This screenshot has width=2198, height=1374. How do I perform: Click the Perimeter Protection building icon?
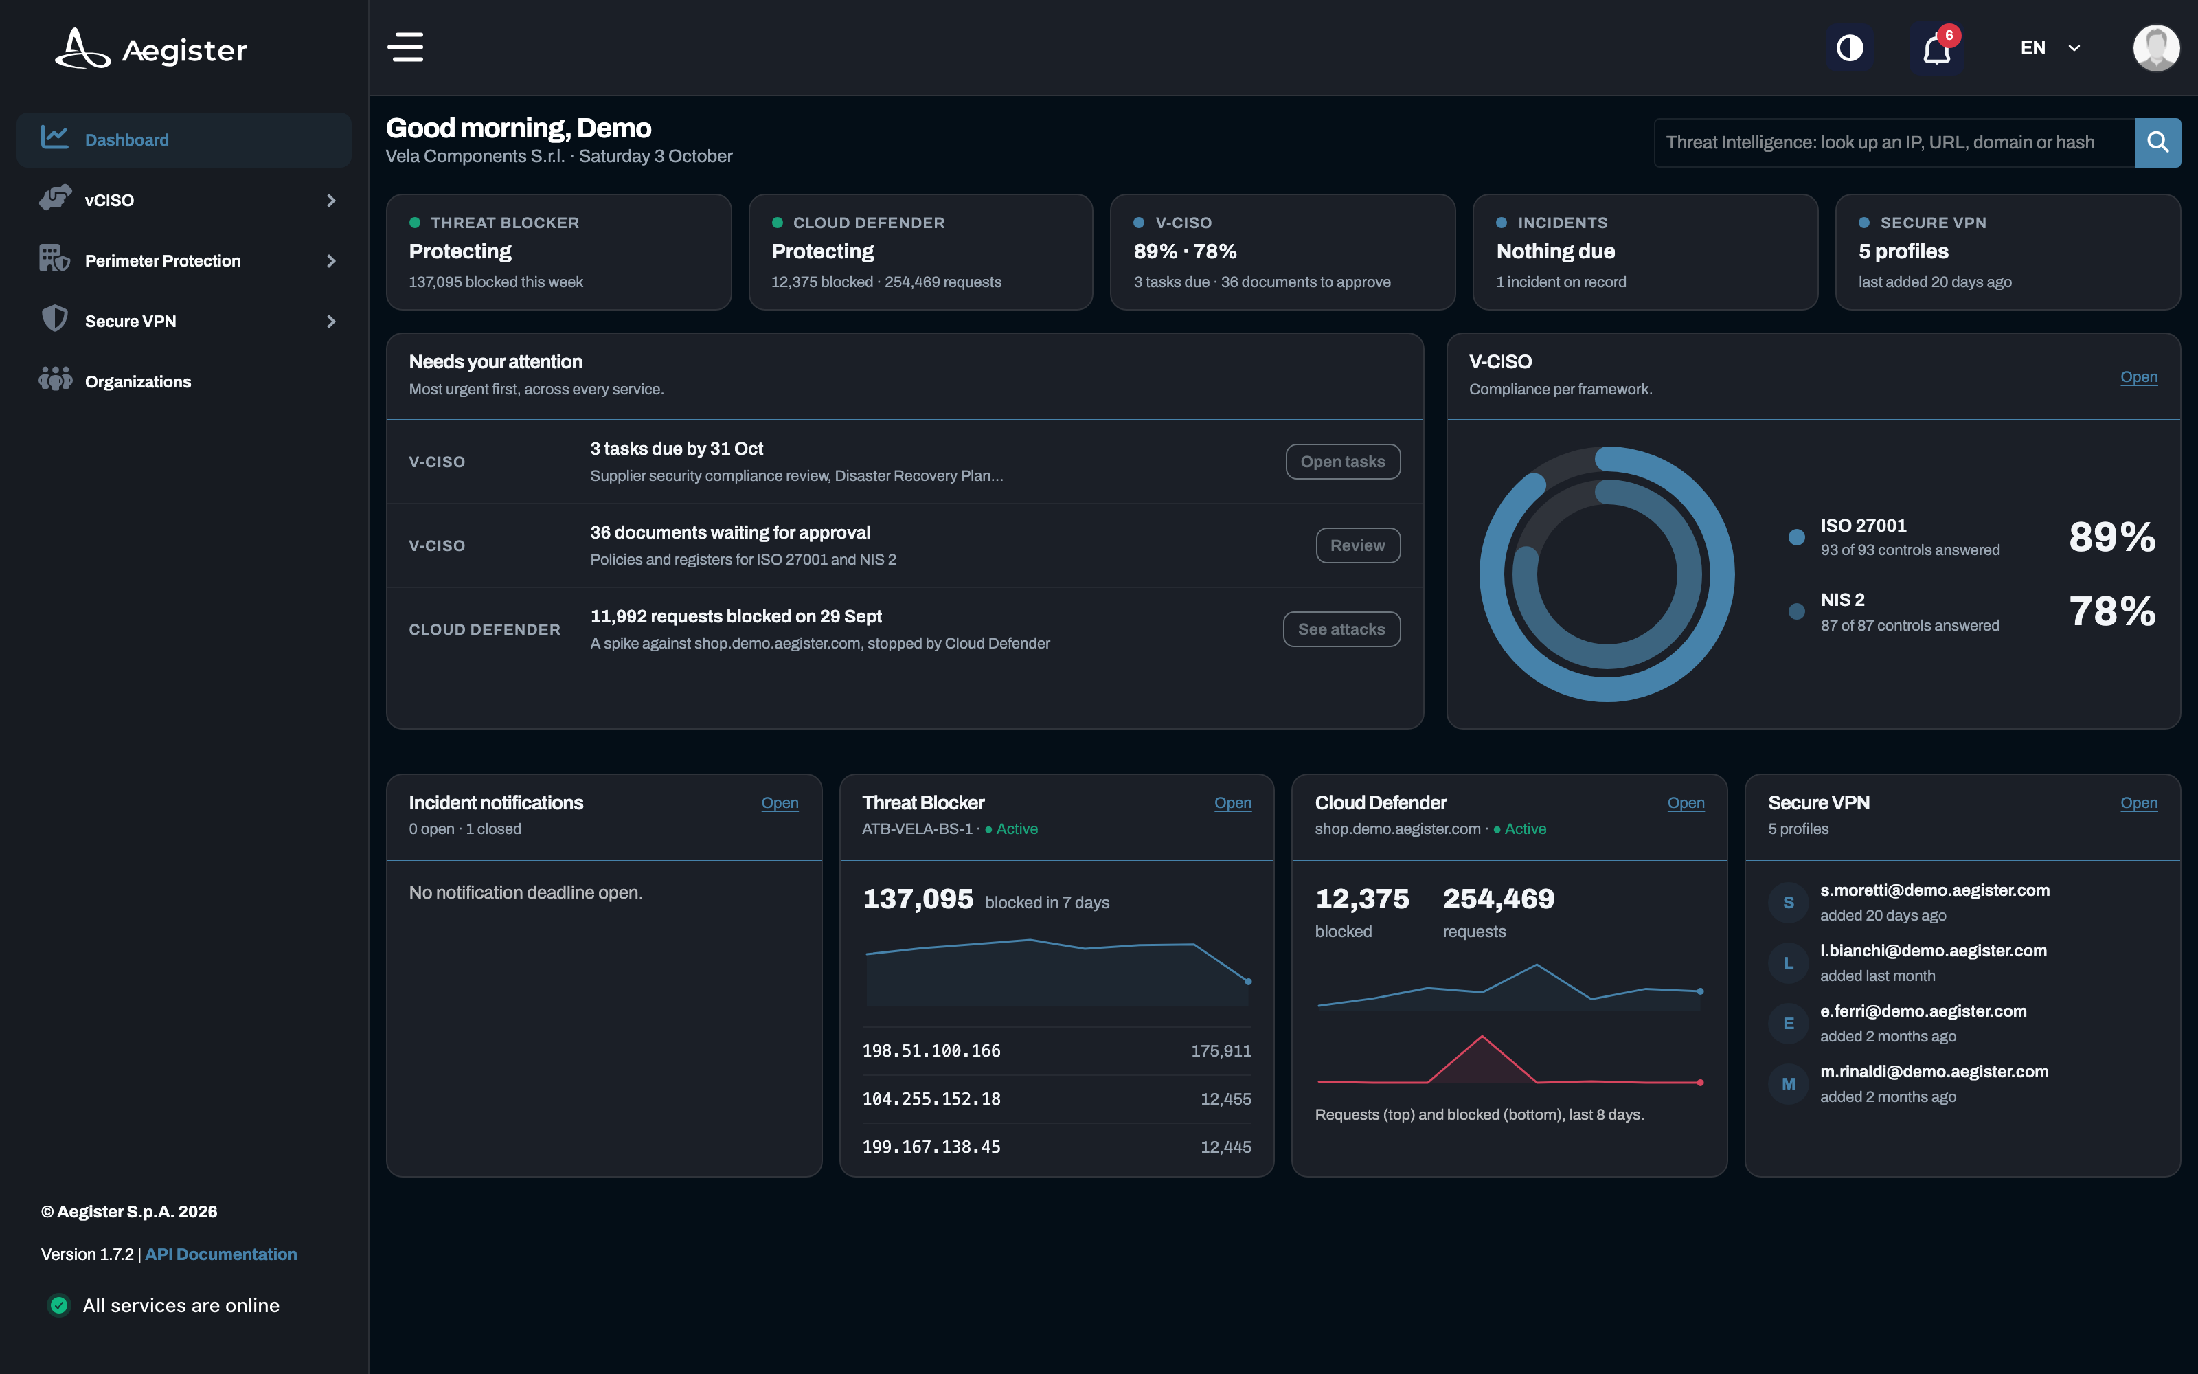(x=54, y=259)
